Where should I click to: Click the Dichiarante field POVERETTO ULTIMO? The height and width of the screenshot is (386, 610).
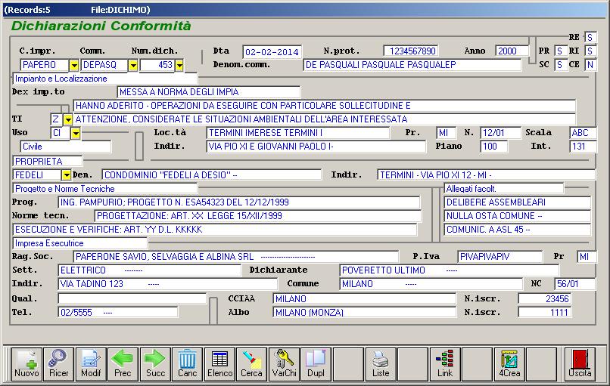450,270
